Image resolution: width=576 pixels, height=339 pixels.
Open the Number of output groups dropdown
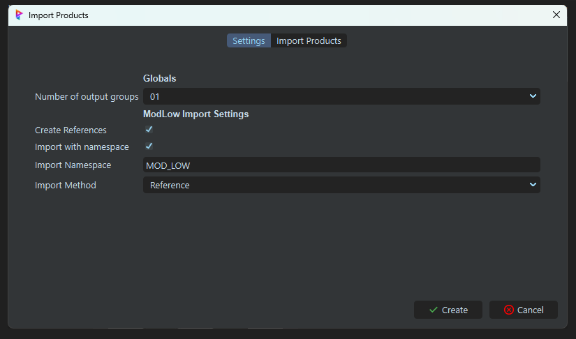coord(341,96)
